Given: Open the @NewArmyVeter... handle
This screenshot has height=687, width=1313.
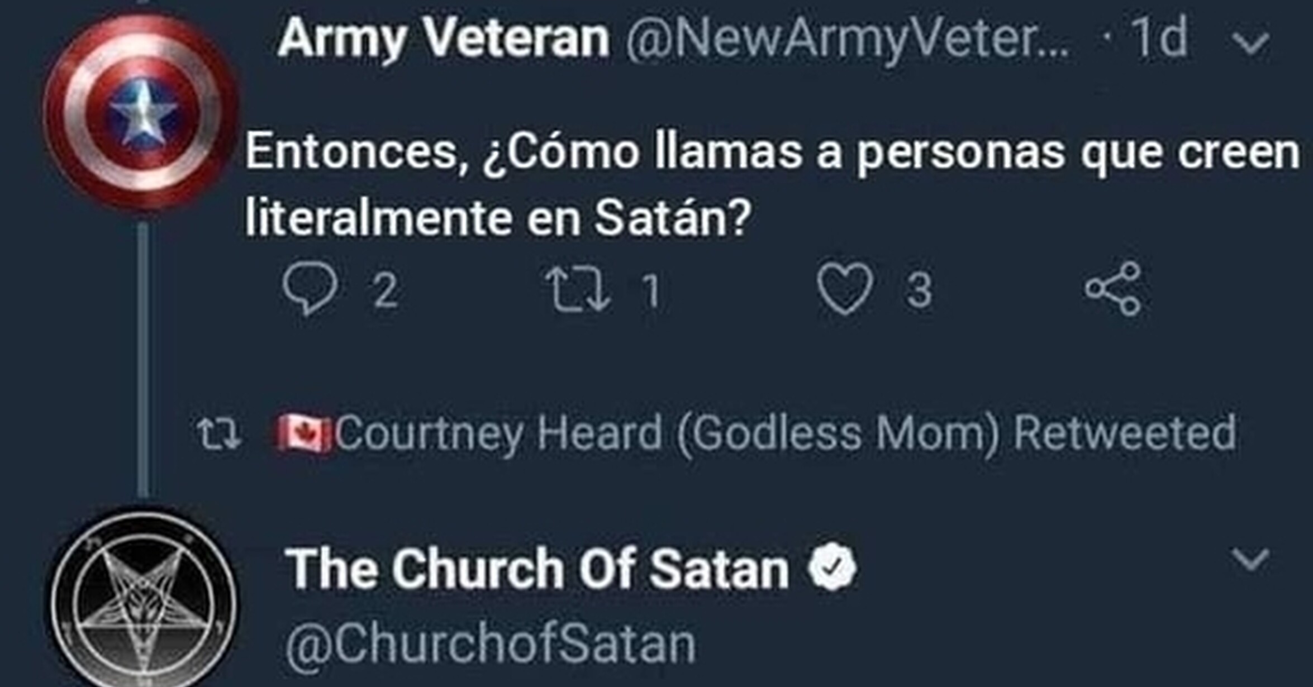Looking at the screenshot, I should pos(846,39).
